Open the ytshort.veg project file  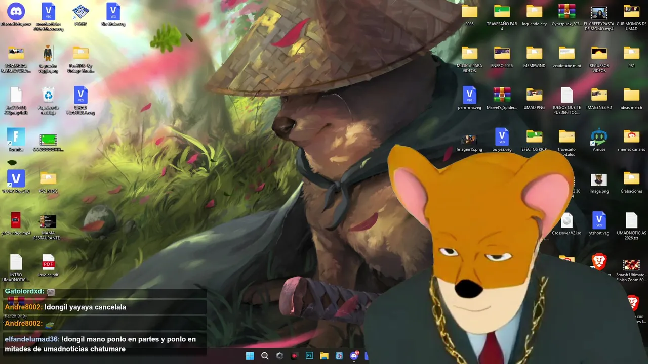[x=599, y=221]
